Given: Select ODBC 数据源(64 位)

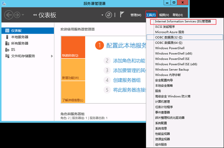Looking at the screenshot, I should pos(169,43).
